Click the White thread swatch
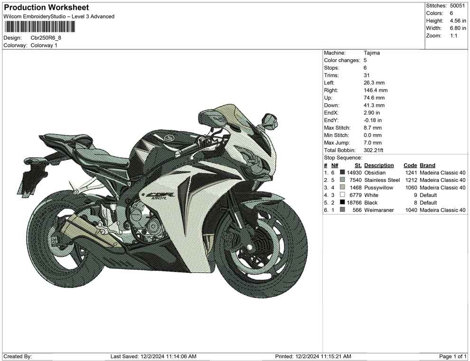Viewport: 470px width, 361px height. tap(342, 195)
